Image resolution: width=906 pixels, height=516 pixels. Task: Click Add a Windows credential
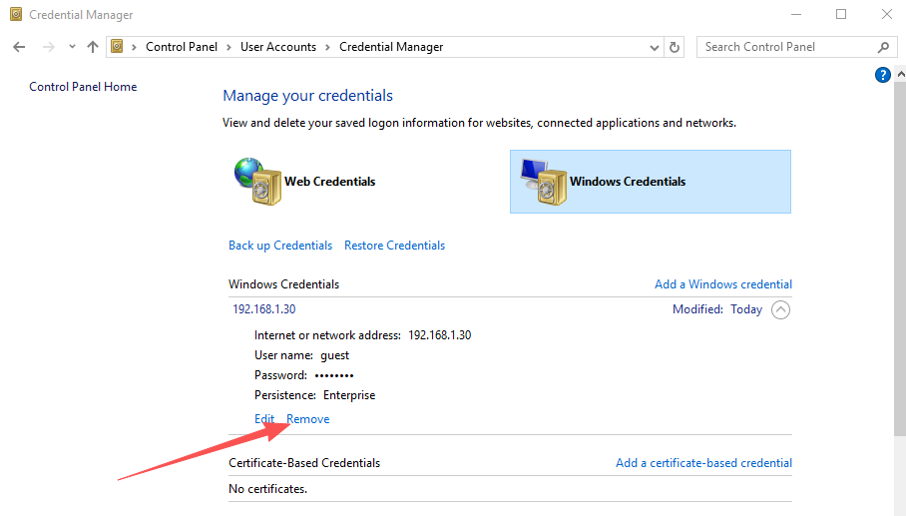(x=722, y=284)
